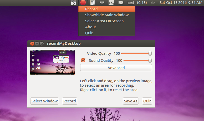The width and height of the screenshot is (204, 121).
Task: Choose Quit from the tray menu
Action: pos(107,33)
